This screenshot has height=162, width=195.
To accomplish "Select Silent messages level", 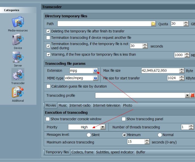I will click(x=89, y=135).
